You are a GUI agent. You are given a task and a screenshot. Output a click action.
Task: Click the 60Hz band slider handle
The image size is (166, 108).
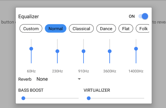coord(31,49)
